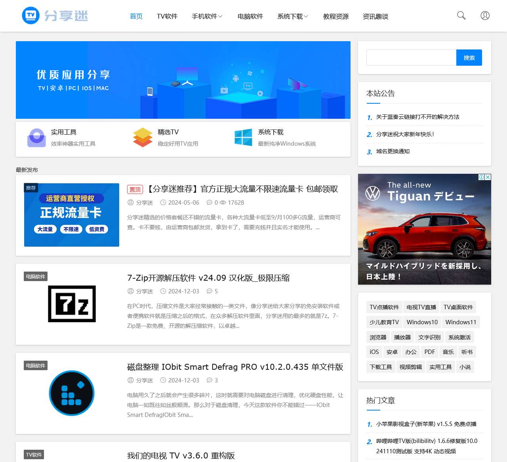Open hot article 哔哩哔哩TV版 1.6.6修复版
This screenshot has height=462, width=507.
[427, 446]
